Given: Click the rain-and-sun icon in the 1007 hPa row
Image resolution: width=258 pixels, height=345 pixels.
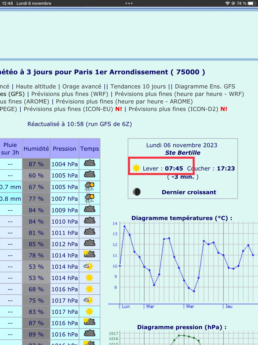Looking at the screenshot, I should click(x=89, y=198).
